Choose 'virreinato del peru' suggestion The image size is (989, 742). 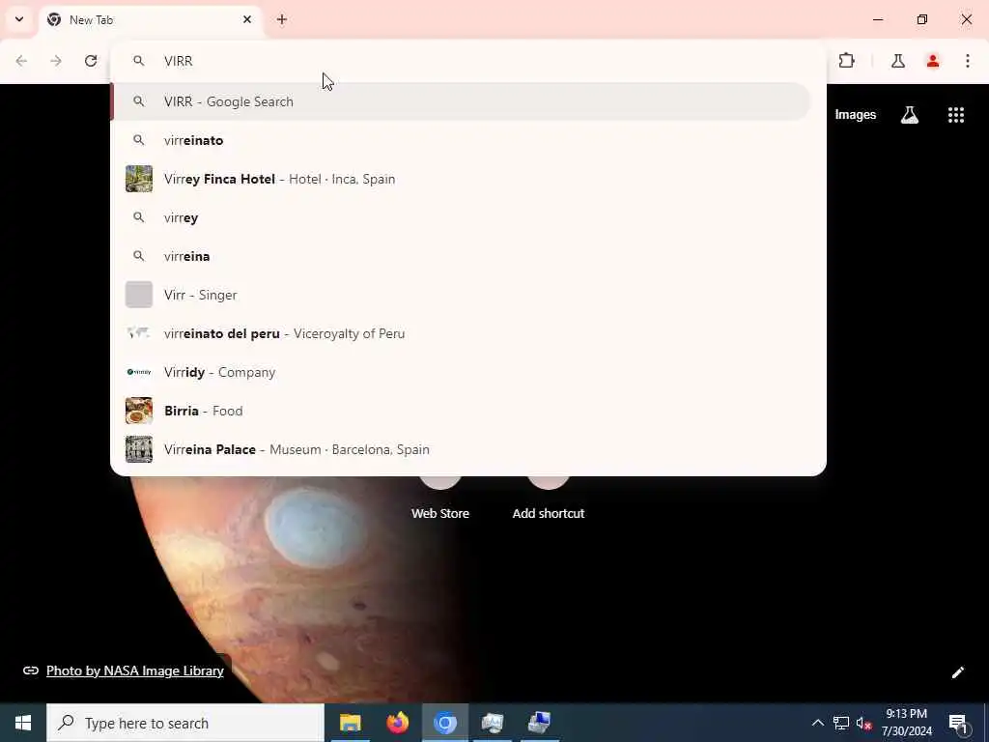pyautogui.click(x=461, y=333)
